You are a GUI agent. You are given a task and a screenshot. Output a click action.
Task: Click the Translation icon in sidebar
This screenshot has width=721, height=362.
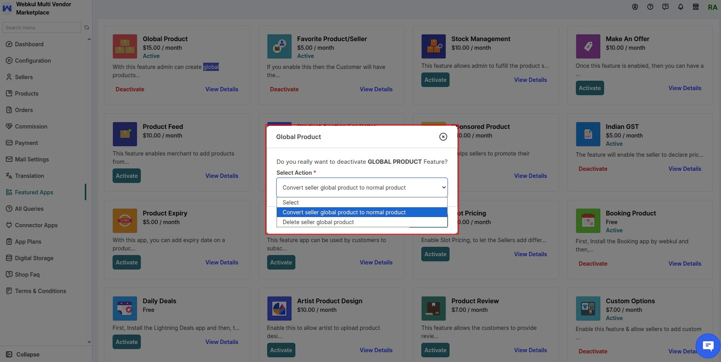click(x=9, y=176)
